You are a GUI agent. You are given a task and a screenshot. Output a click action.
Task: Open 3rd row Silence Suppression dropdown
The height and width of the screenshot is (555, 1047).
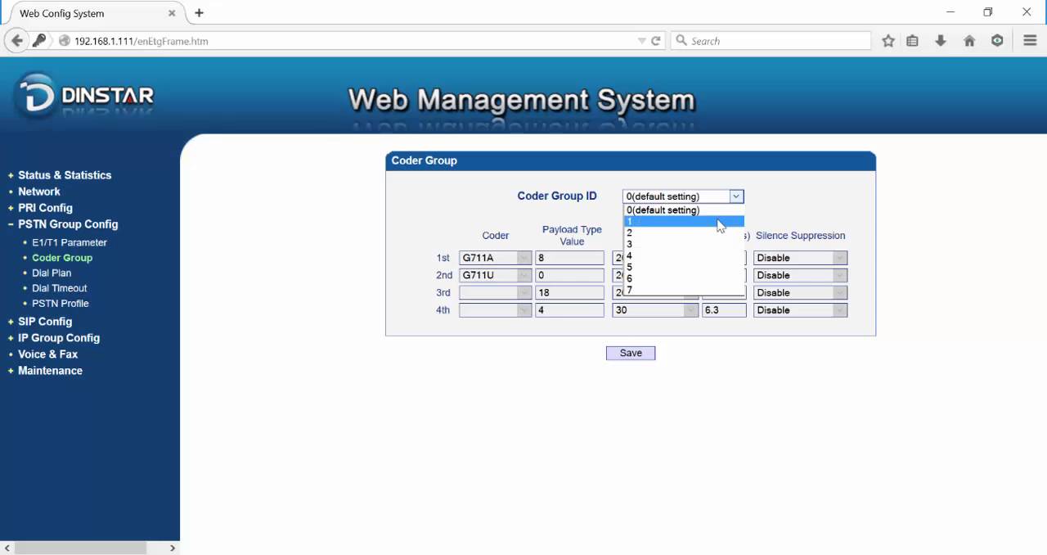[800, 293]
